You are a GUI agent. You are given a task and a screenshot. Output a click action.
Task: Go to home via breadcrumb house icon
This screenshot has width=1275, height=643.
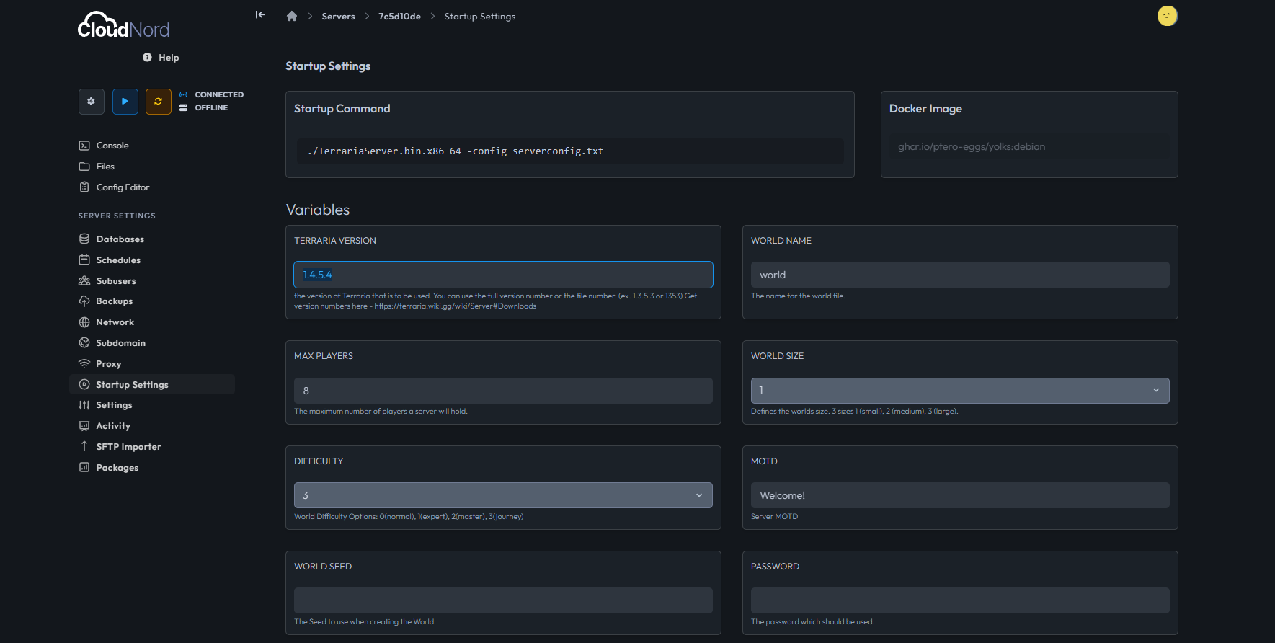(292, 17)
